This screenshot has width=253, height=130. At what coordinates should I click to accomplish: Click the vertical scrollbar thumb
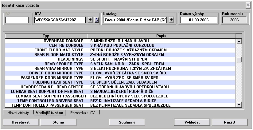click(238, 60)
